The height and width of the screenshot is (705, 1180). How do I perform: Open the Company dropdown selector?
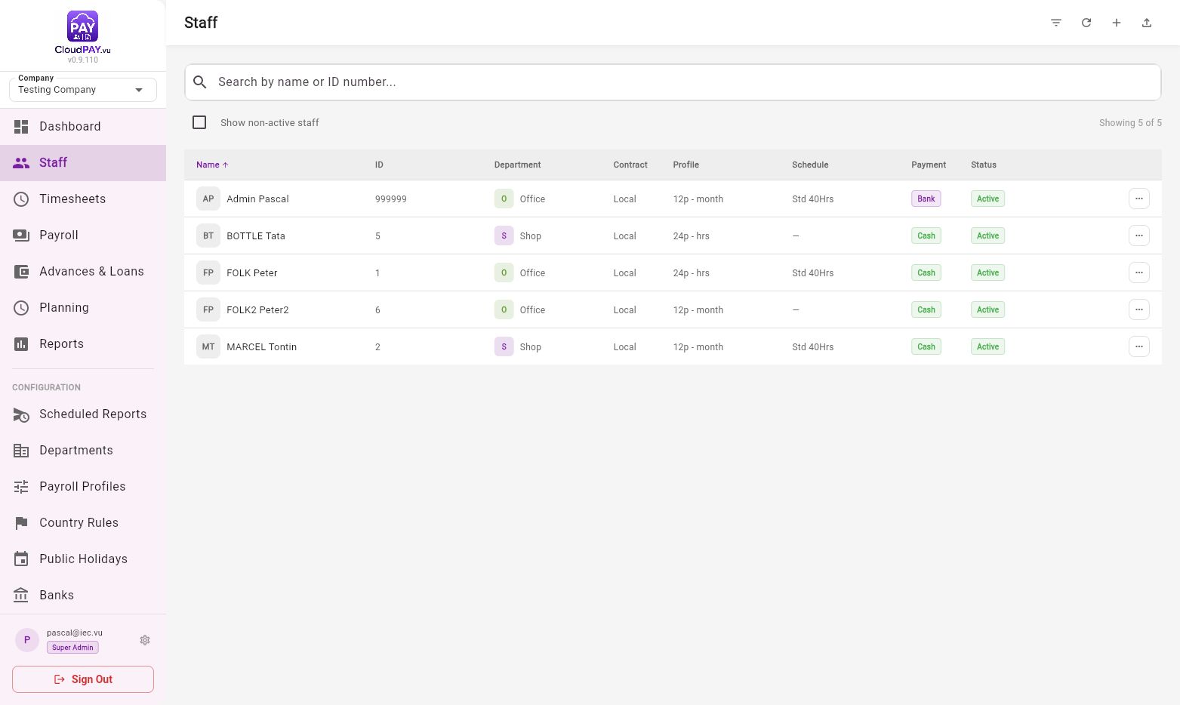click(83, 90)
